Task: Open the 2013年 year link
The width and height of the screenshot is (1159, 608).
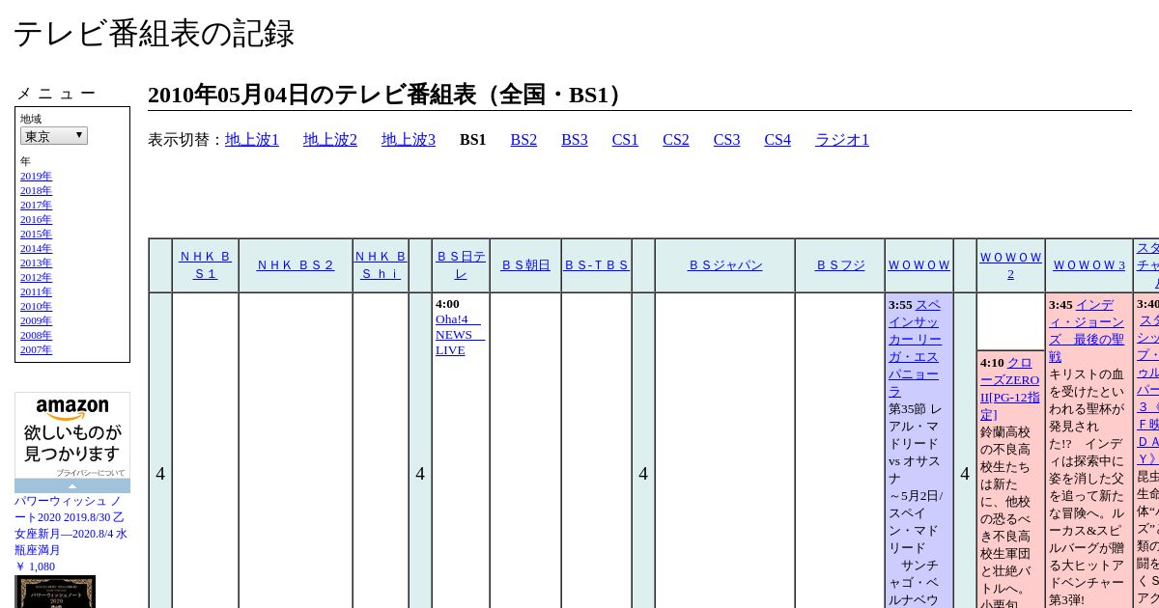Action: [36, 263]
